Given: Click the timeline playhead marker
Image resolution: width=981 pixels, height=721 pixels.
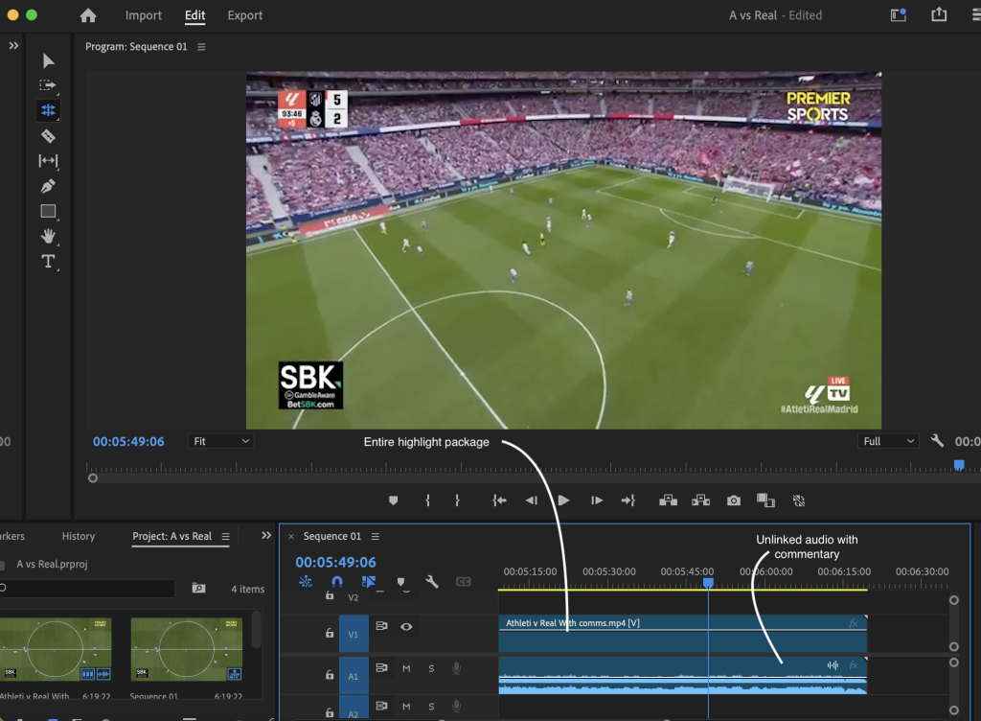Looking at the screenshot, I should coord(708,583).
